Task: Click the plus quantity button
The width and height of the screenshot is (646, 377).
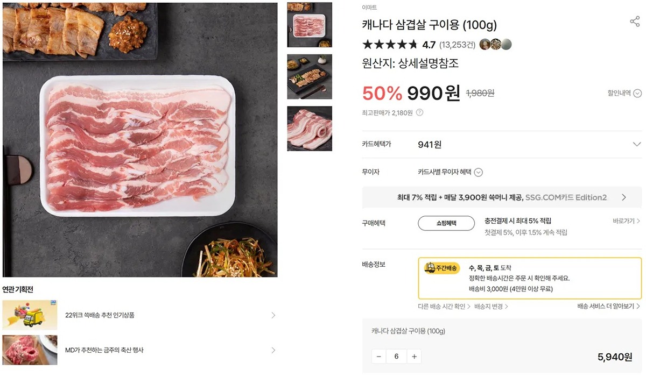Action: [x=414, y=357]
